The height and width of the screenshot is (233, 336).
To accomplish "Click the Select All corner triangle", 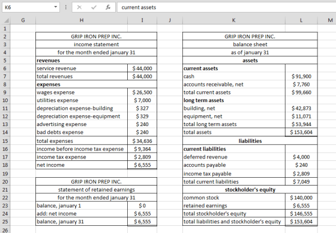I will pos(7,20).
